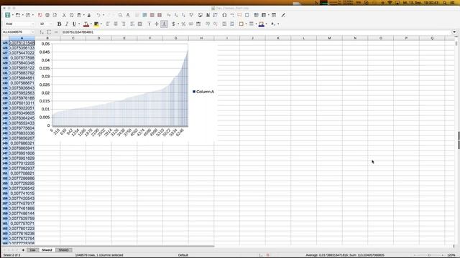Toggle Italic formatting
460x258 pixels.
[x=67, y=24]
